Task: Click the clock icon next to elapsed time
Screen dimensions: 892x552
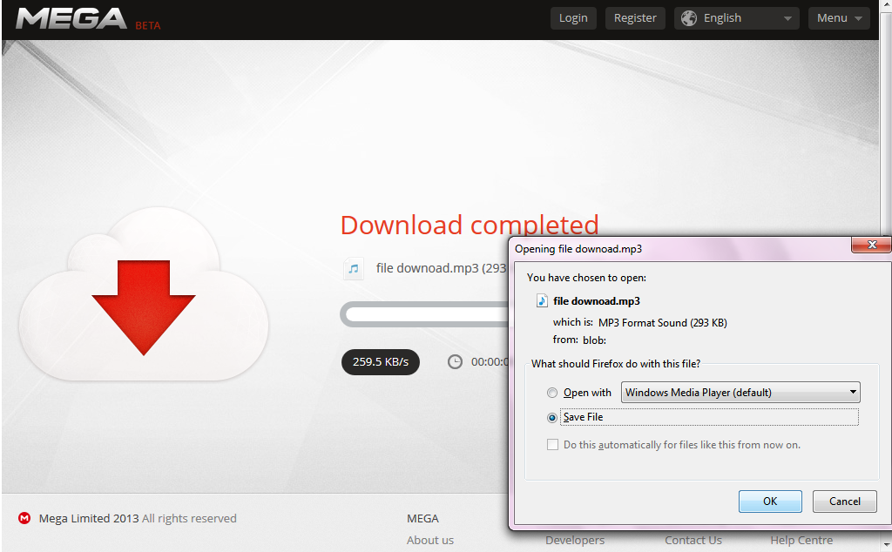Action: (x=455, y=361)
